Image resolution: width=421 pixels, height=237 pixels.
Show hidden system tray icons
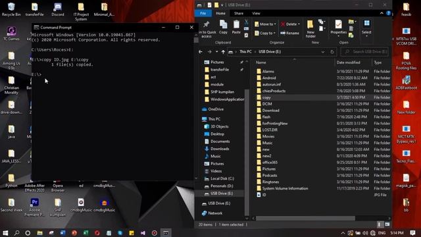343,233
